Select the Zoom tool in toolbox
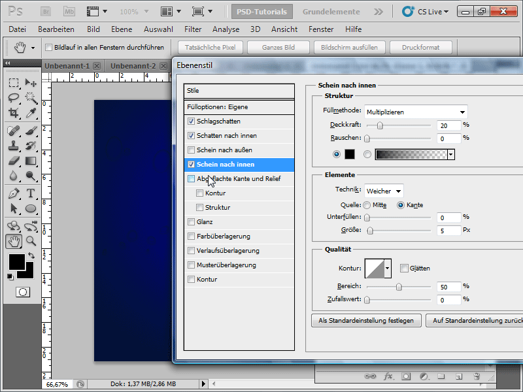Viewport: 523px width, 392px height. [31, 241]
